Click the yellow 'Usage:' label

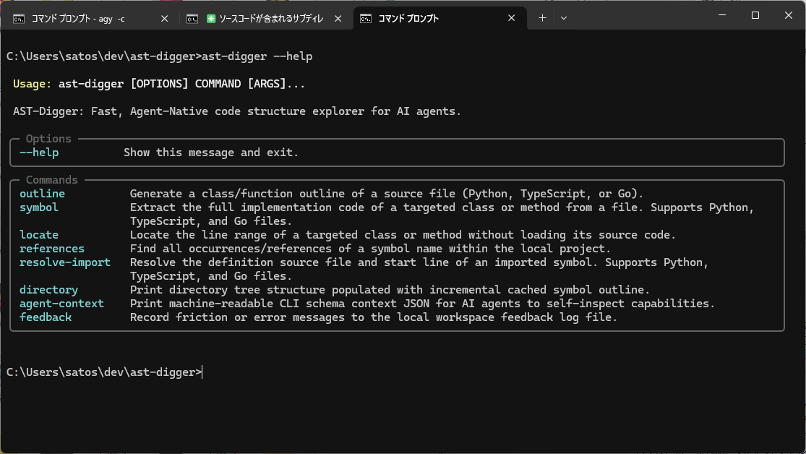coord(32,84)
